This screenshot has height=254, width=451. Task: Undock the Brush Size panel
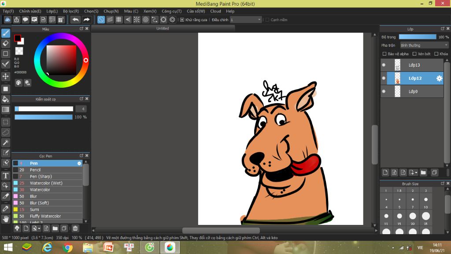pyautogui.click(x=443, y=183)
